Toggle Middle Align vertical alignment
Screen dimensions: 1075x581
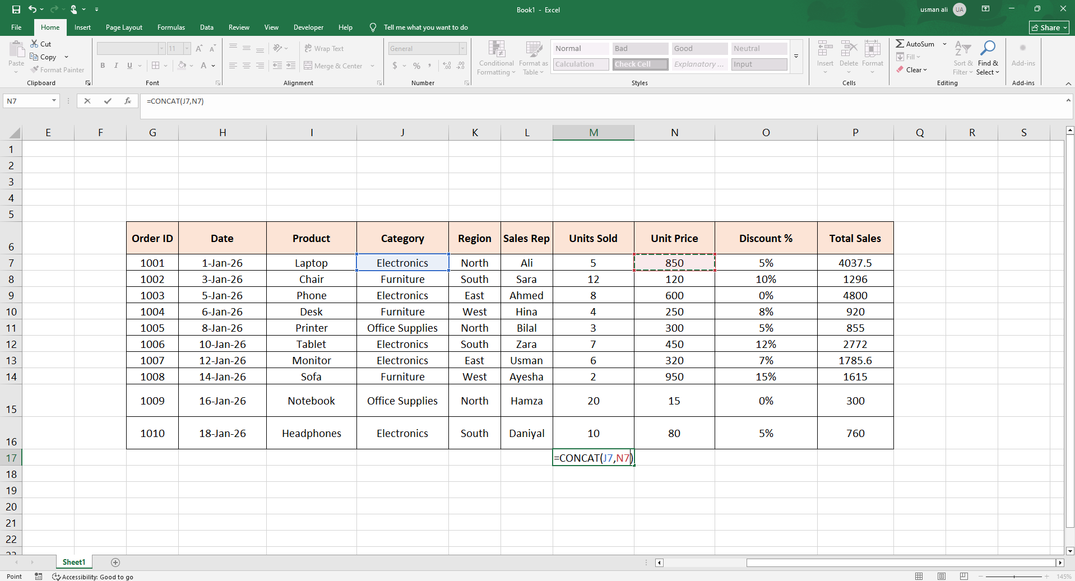pyautogui.click(x=247, y=49)
